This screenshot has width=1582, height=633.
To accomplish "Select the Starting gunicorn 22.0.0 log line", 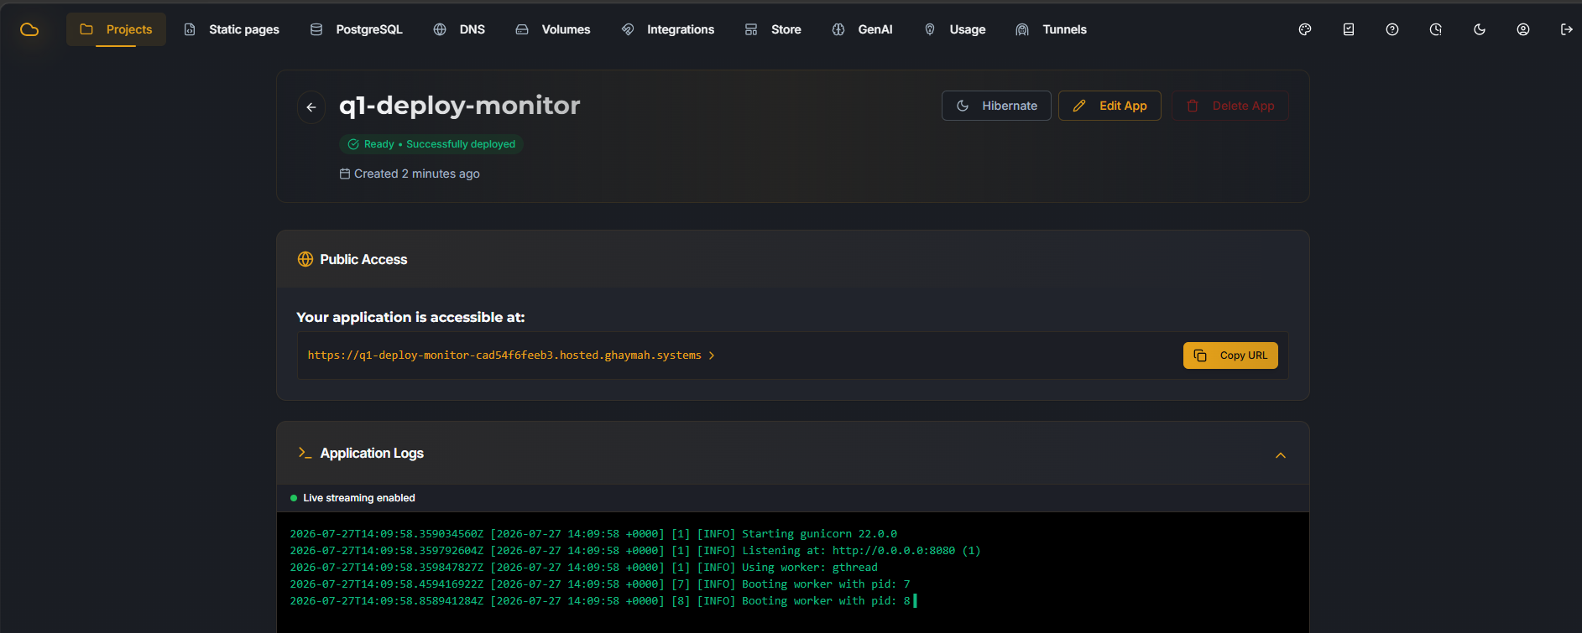I will click(x=593, y=534).
